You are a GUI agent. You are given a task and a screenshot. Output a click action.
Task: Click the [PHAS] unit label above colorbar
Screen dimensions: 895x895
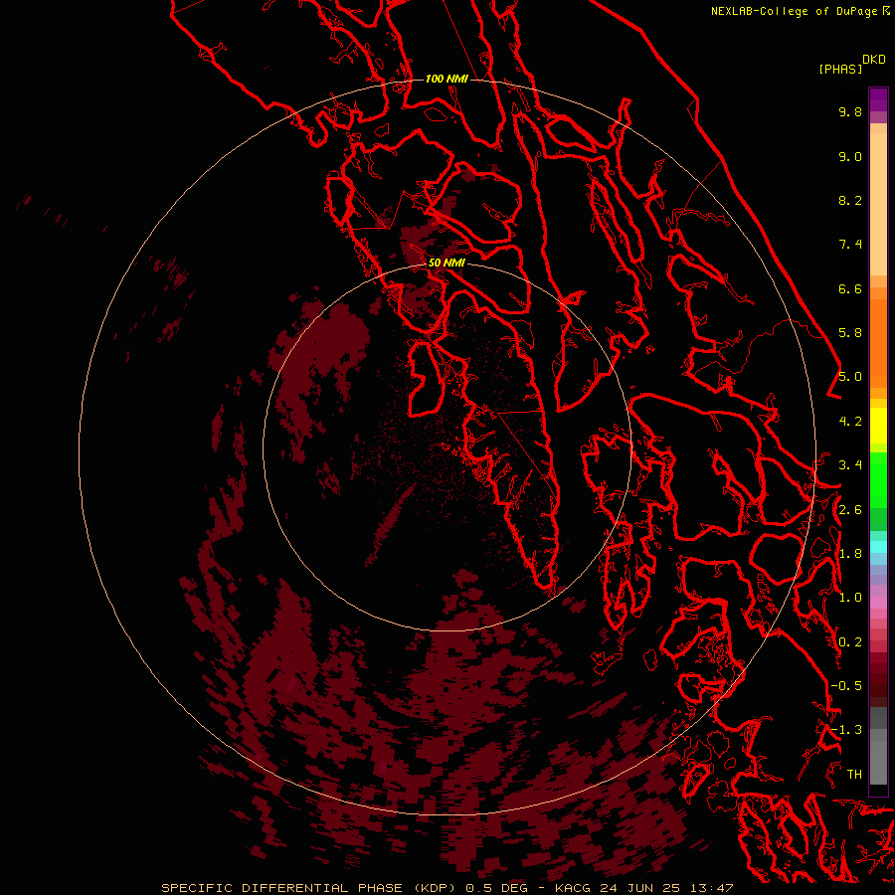tap(840, 70)
